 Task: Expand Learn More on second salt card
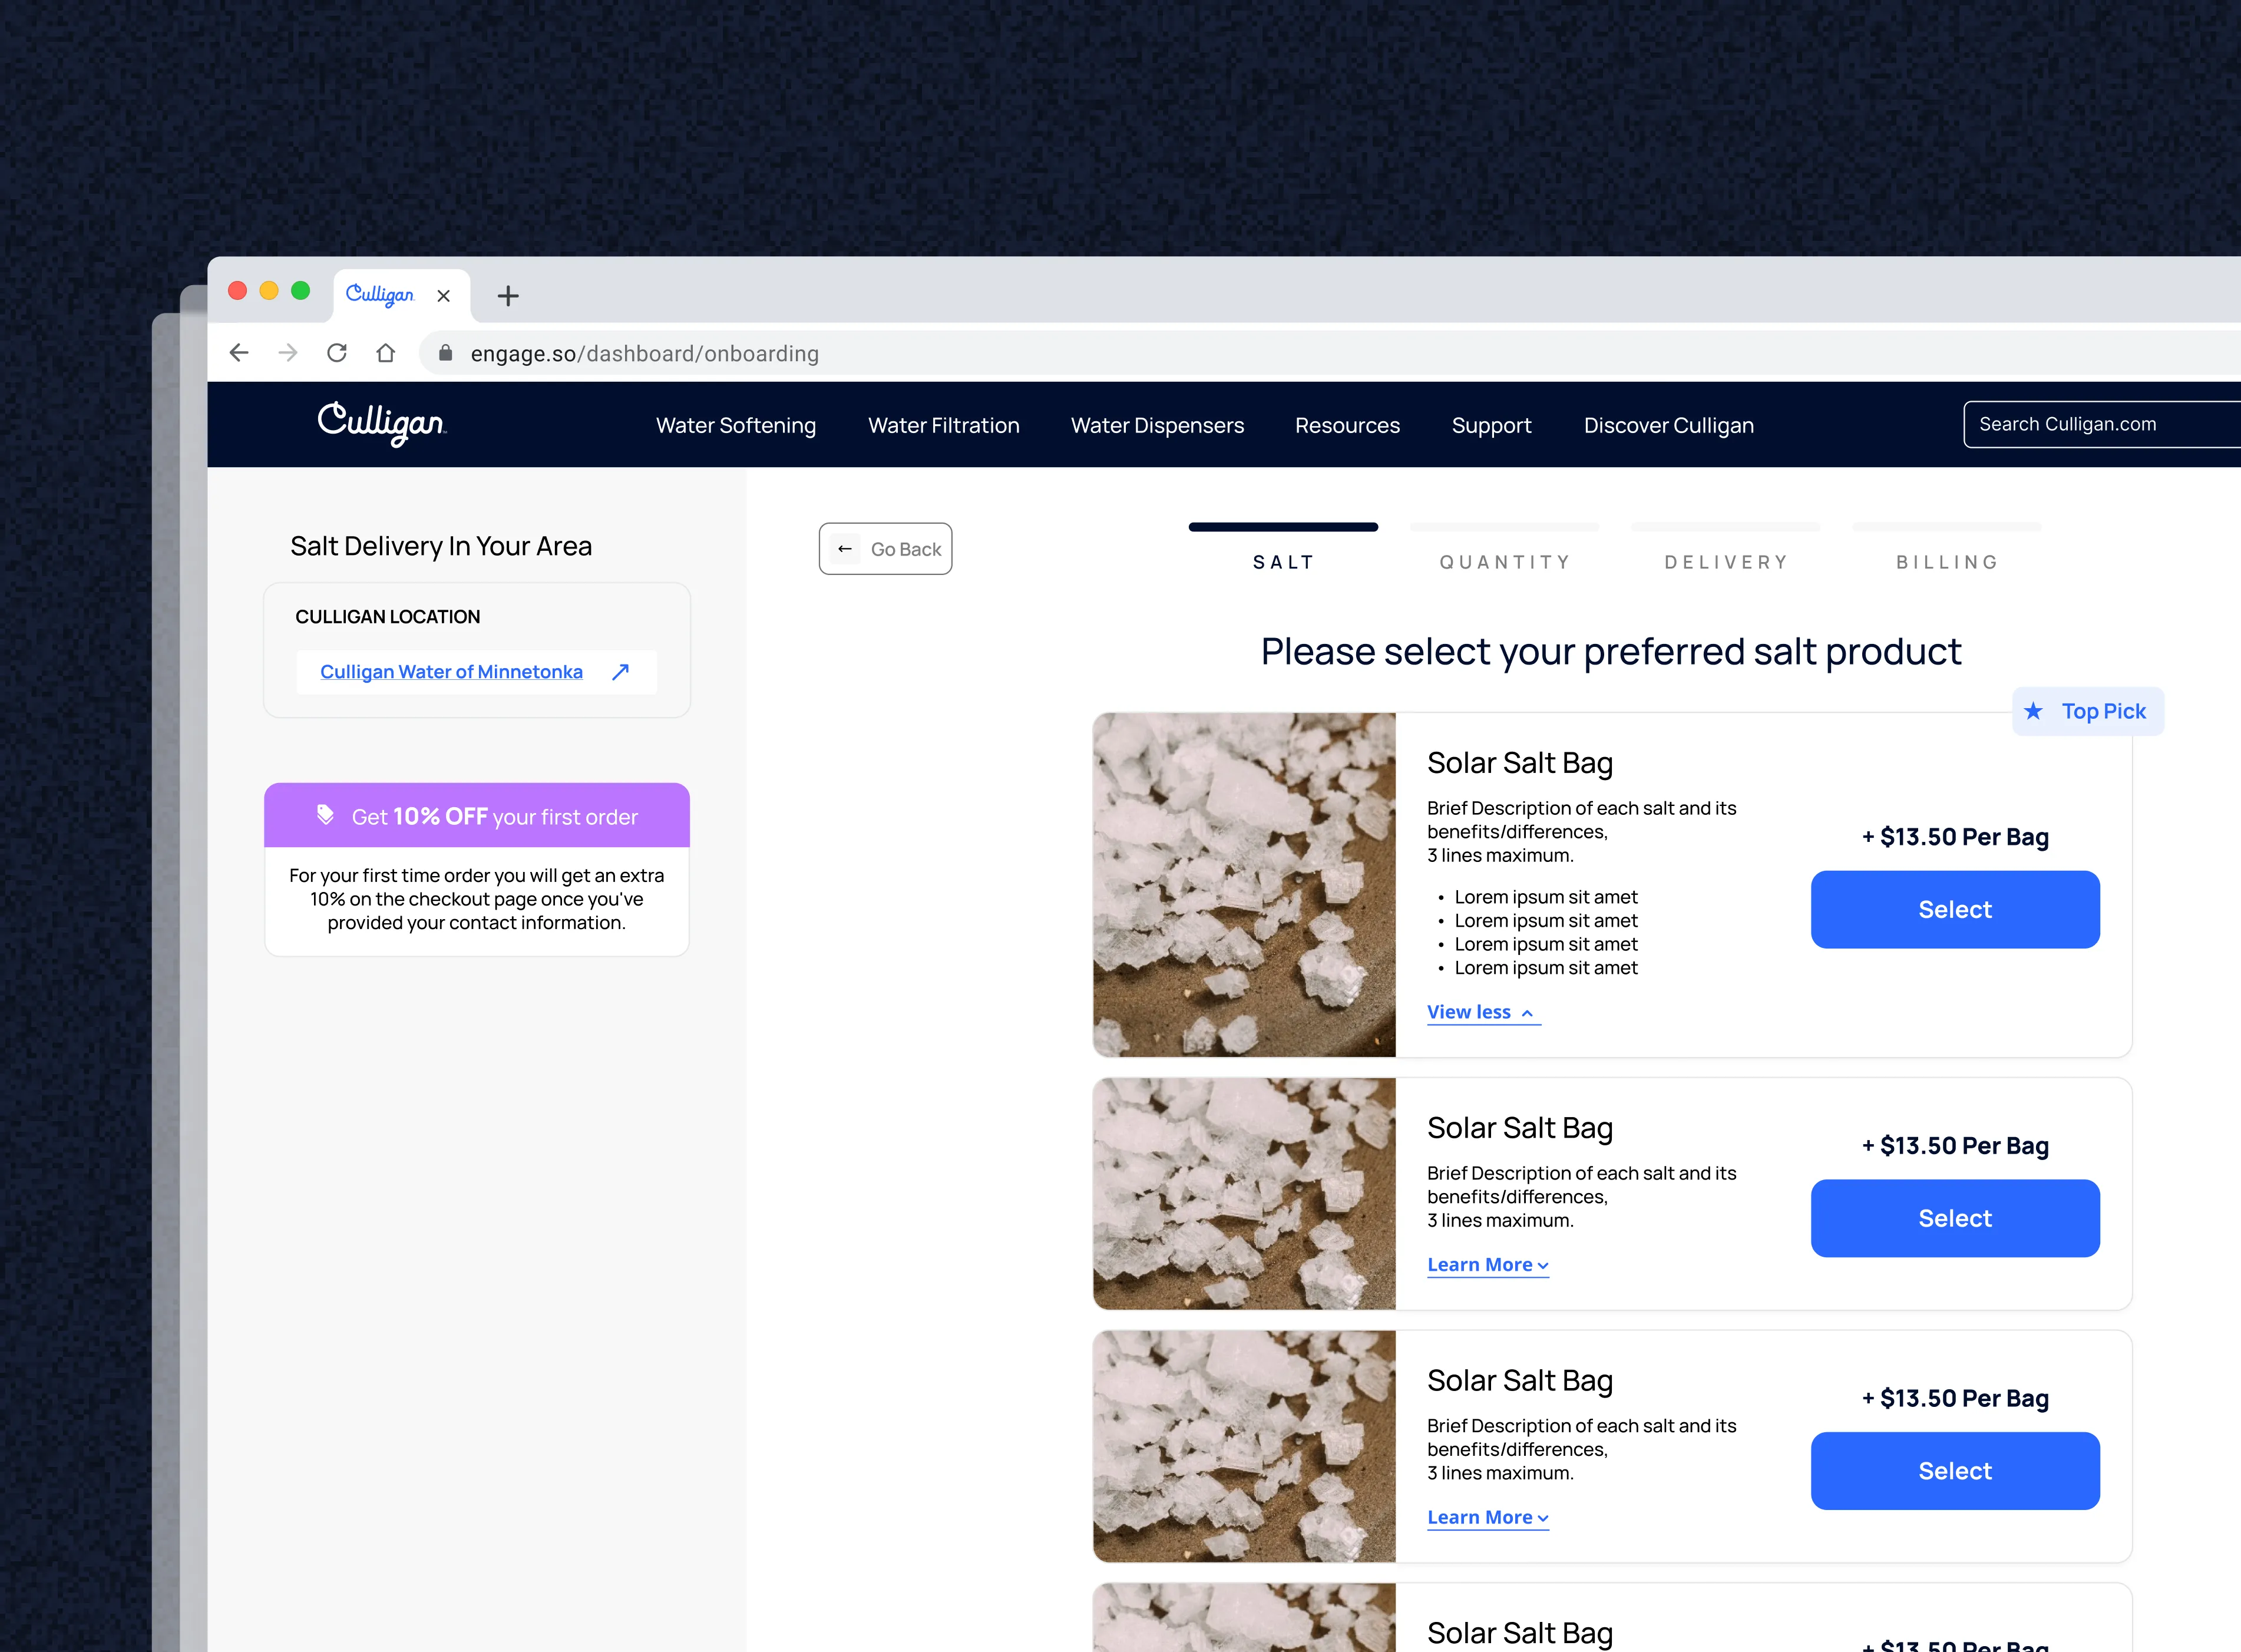(1488, 1265)
